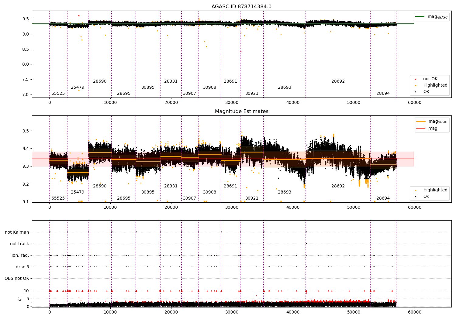Click the 9.2 y-axis tick label
The height and width of the screenshot is (319, 456).
tap(26, 184)
